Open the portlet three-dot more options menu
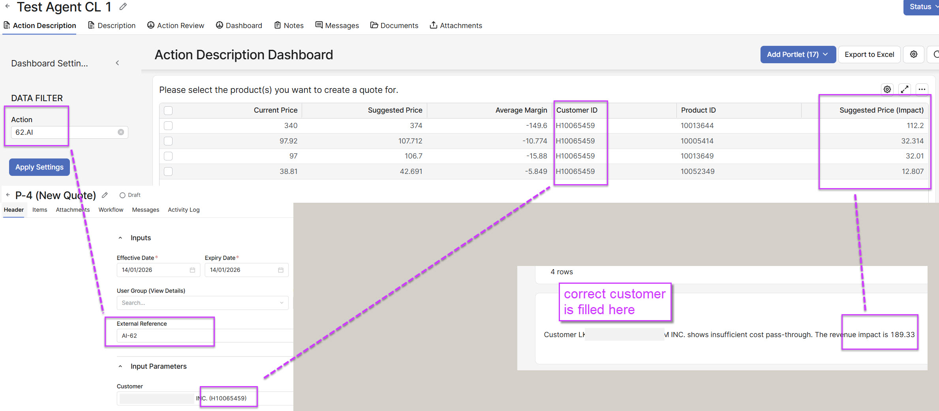 coord(922,89)
